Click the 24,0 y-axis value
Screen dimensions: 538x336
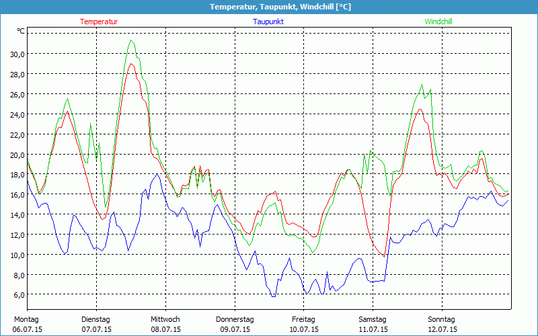pyautogui.click(x=16, y=115)
